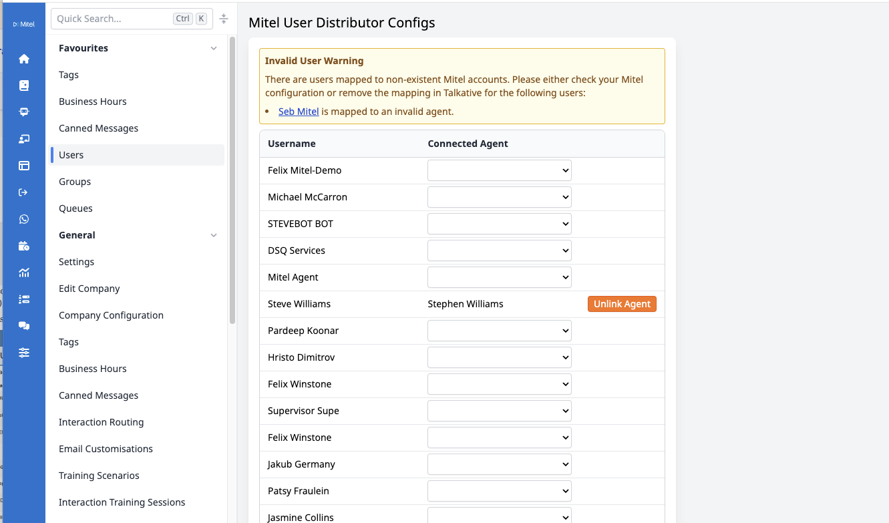This screenshot has height=523, width=889.
Task: Open the chat bubbles icon in sidebar
Action: pos(24,326)
